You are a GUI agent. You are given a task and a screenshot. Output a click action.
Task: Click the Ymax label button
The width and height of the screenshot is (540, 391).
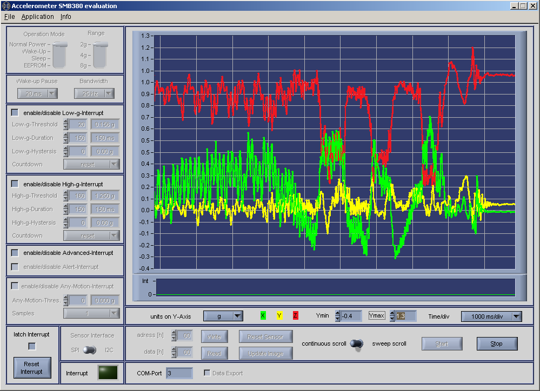click(377, 315)
